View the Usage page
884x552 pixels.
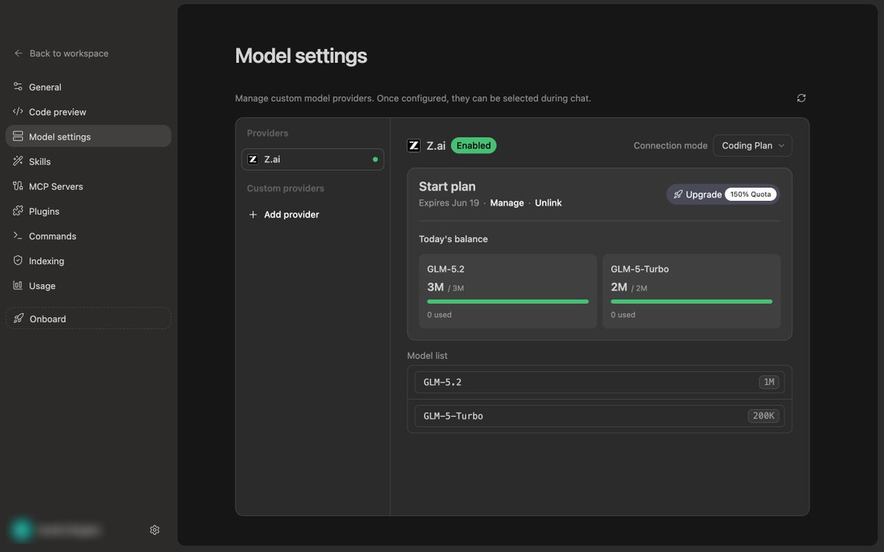pos(88,286)
